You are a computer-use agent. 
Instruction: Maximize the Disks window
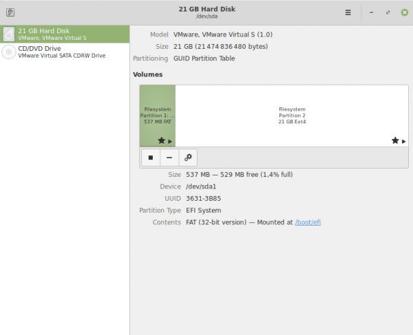pos(388,12)
